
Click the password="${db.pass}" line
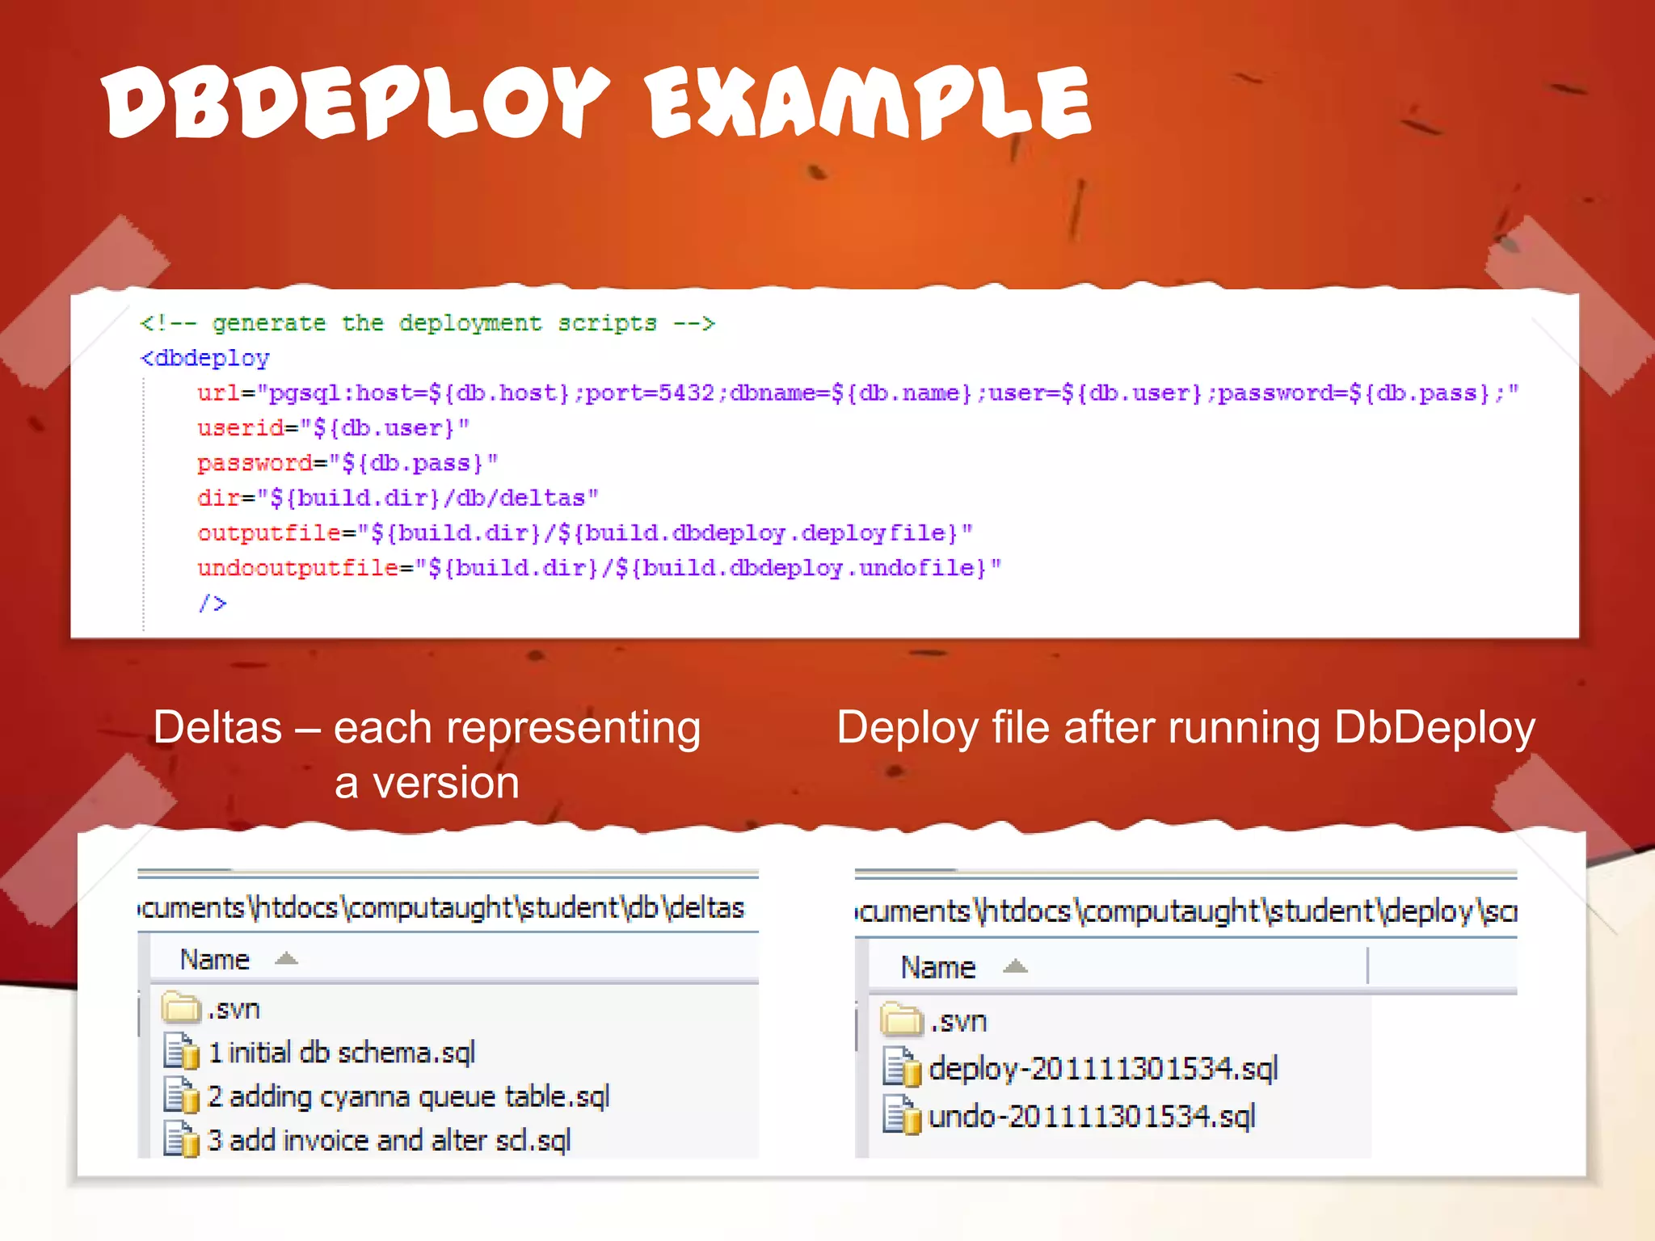pyautogui.click(x=347, y=463)
